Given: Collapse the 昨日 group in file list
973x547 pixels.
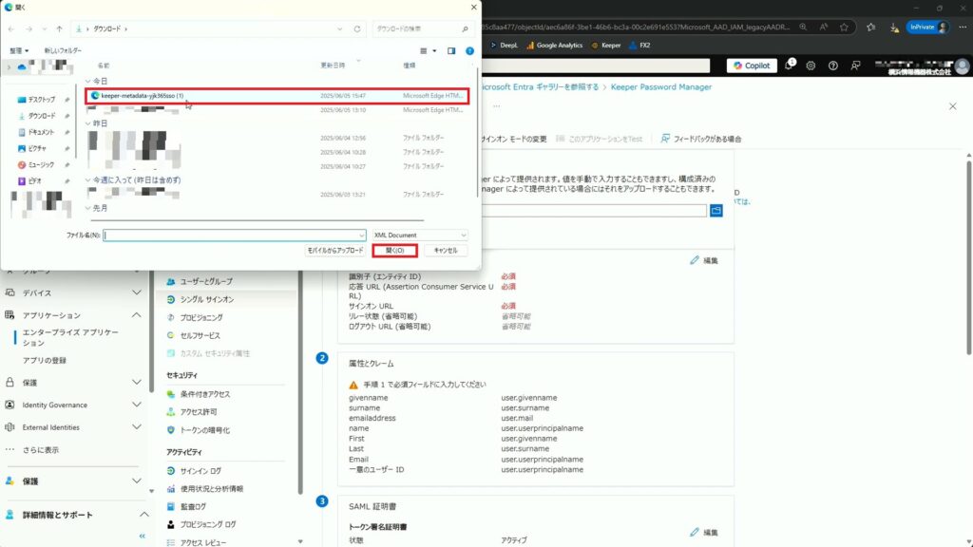Looking at the screenshot, I should tap(88, 123).
